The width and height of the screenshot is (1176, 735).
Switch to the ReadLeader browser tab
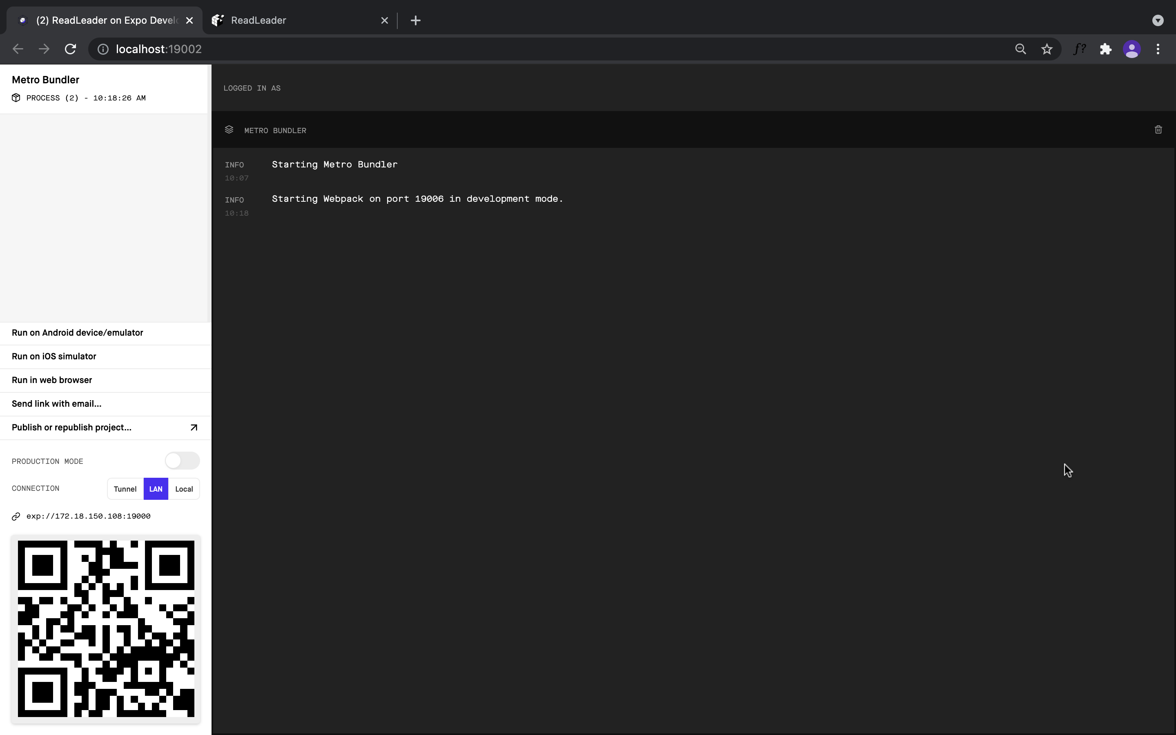point(292,20)
